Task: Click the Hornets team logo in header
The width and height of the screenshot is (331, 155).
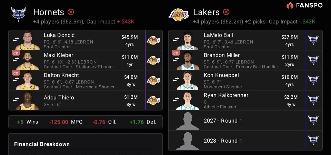Action: [x=19, y=15]
